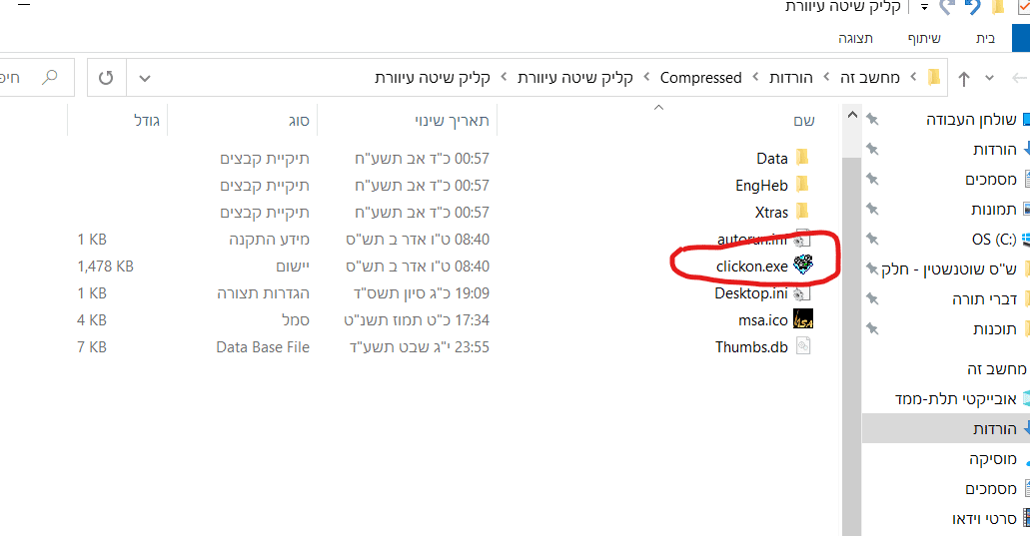Go up one folder level with the up arrow
This screenshot has height=536, width=1030.
point(964,79)
